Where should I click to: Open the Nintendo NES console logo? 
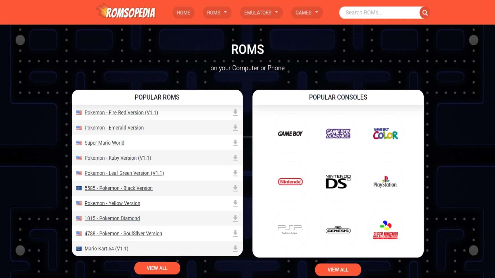click(290, 182)
